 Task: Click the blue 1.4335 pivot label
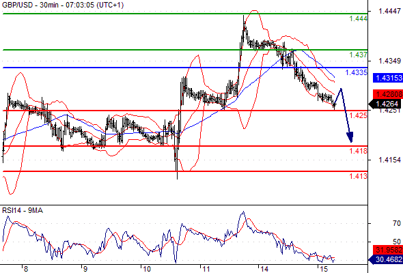pyautogui.click(x=357, y=72)
